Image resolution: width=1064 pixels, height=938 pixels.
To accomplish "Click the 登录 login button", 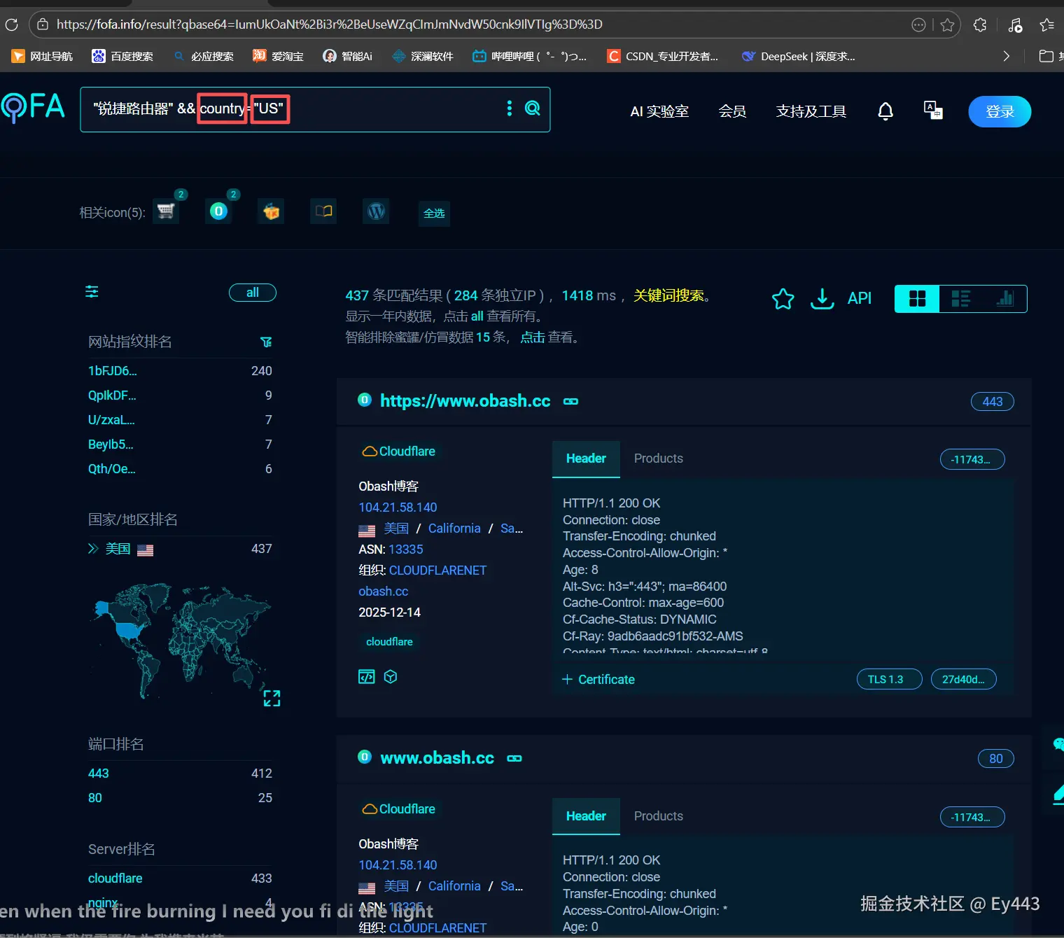I will click(x=1000, y=111).
